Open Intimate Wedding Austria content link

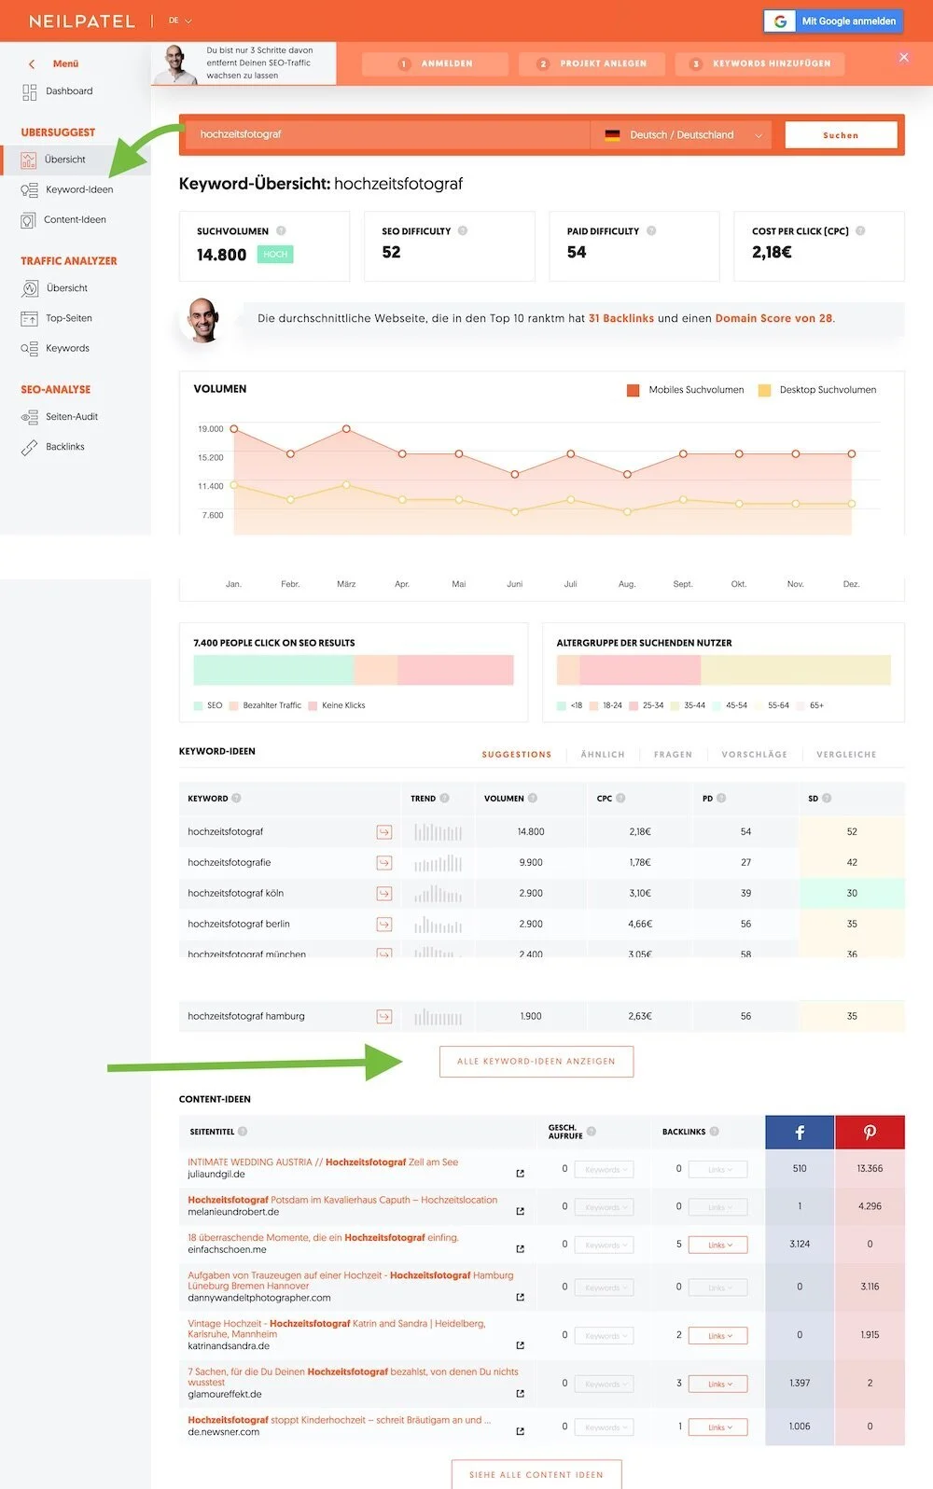pyautogui.click(x=323, y=1162)
